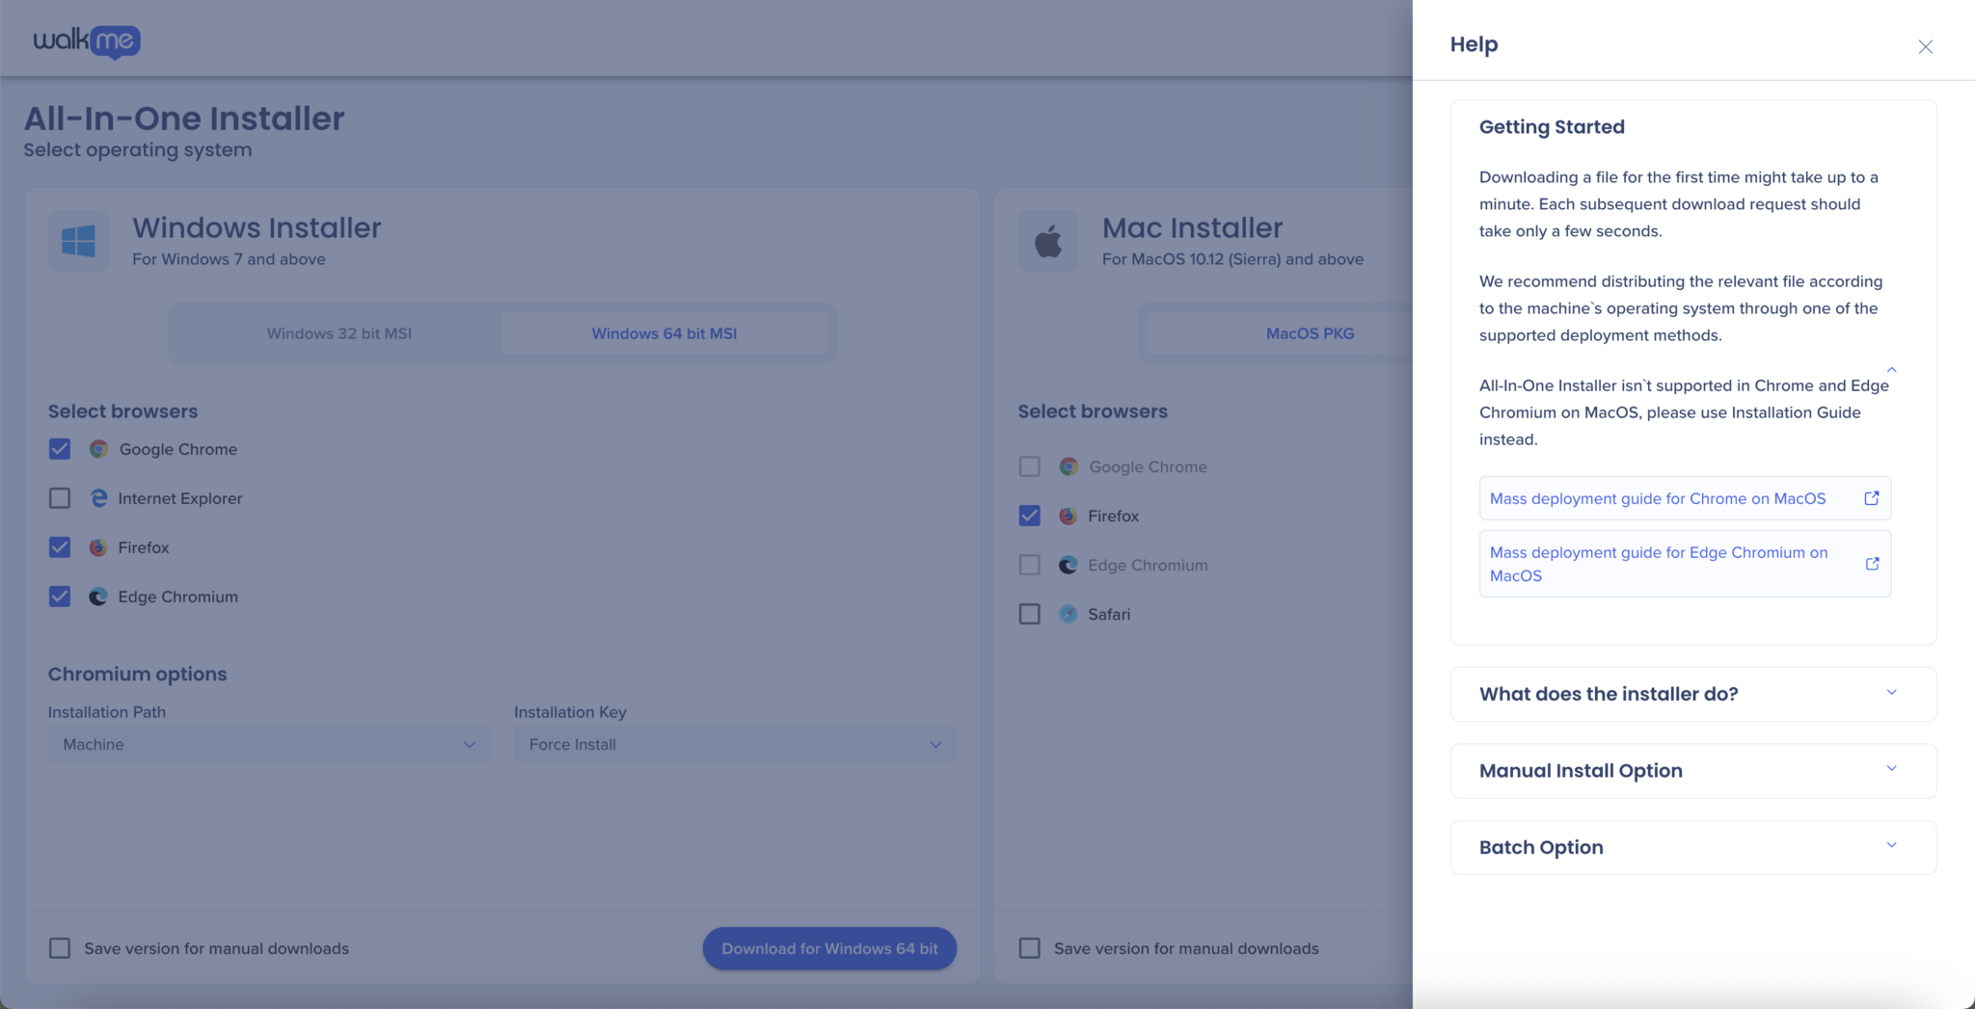The image size is (1975, 1009).
Task: Open the Installation Path dropdown
Action: point(268,744)
